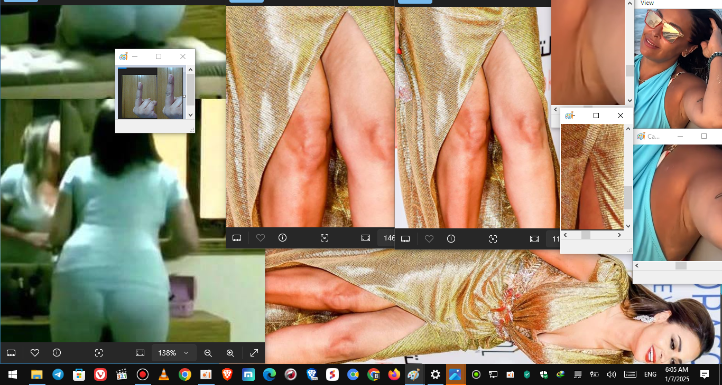This screenshot has width=722, height=385.
Task: Open VLC media player from the taskbar
Action: pyautogui.click(x=164, y=375)
